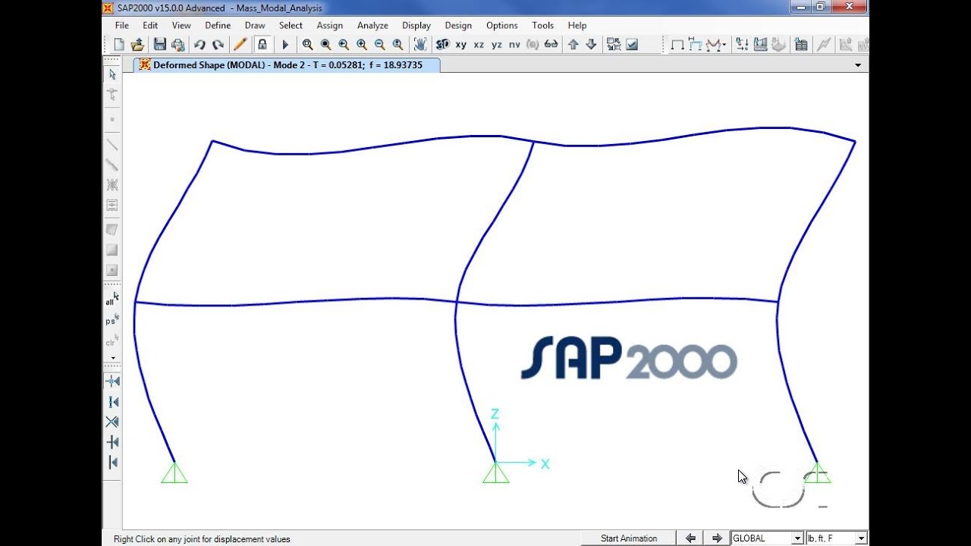Image resolution: width=971 pixels, height=546 pixels.
Task: Select the Rubber Band Zoom magnifier
Action: pos(307,45)
